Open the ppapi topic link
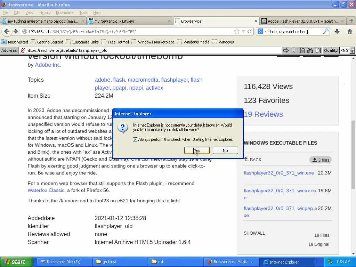Viewport: 356px width, 267px height. tap(119, 88)
